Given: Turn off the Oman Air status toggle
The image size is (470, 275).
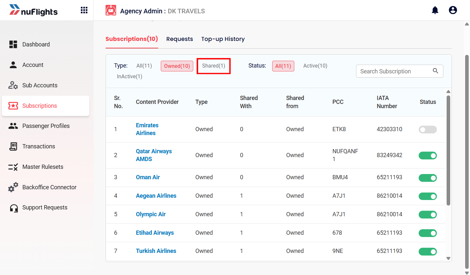Looking at the screenshot, I should (x=428, y=178).
